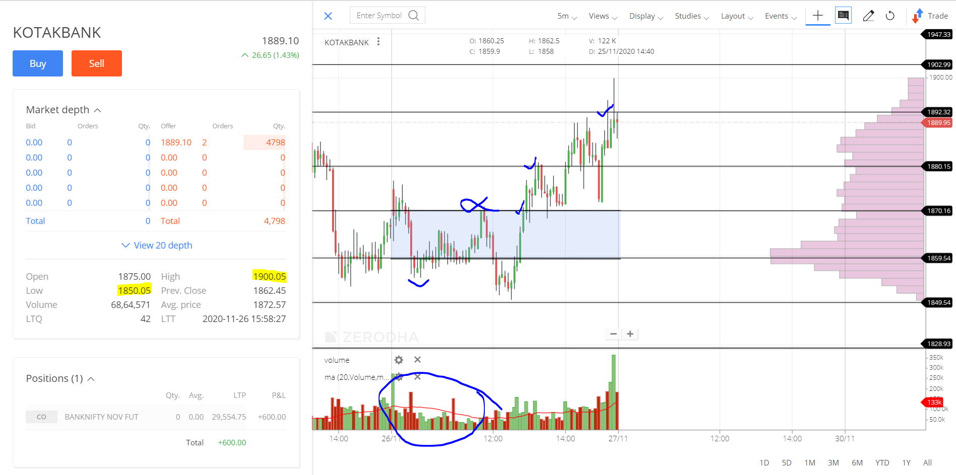
Task: Click the red 133k volume label
Action: [x=933, y=402]
